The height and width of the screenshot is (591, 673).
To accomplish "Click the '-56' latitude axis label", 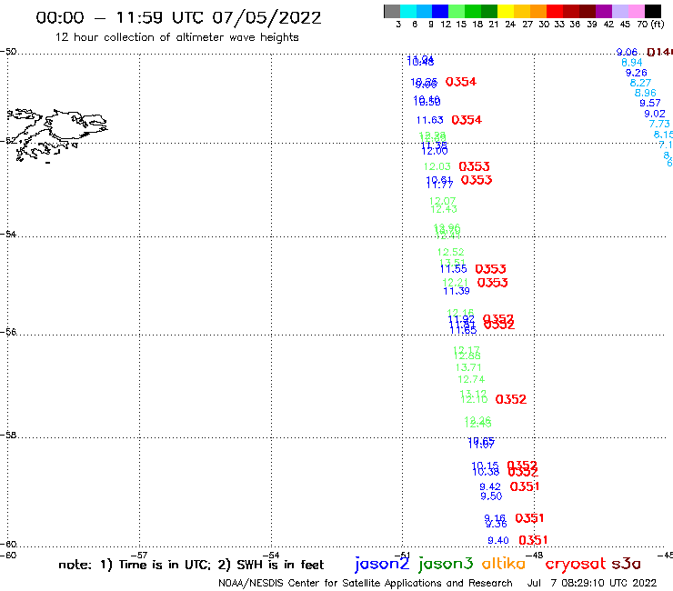I will tap(8, 332).
